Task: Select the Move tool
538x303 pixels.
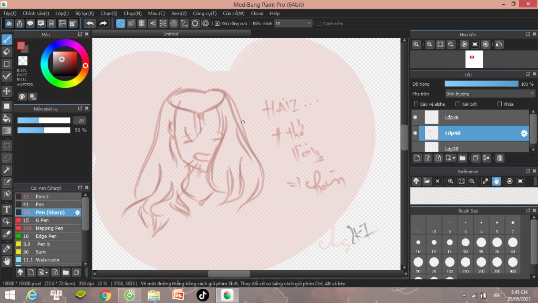Action: pos(6,91)
